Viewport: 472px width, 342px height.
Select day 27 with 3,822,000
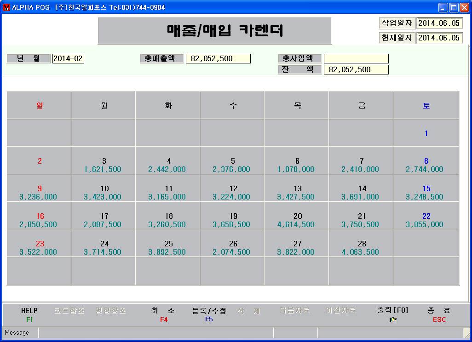point(297,243)
